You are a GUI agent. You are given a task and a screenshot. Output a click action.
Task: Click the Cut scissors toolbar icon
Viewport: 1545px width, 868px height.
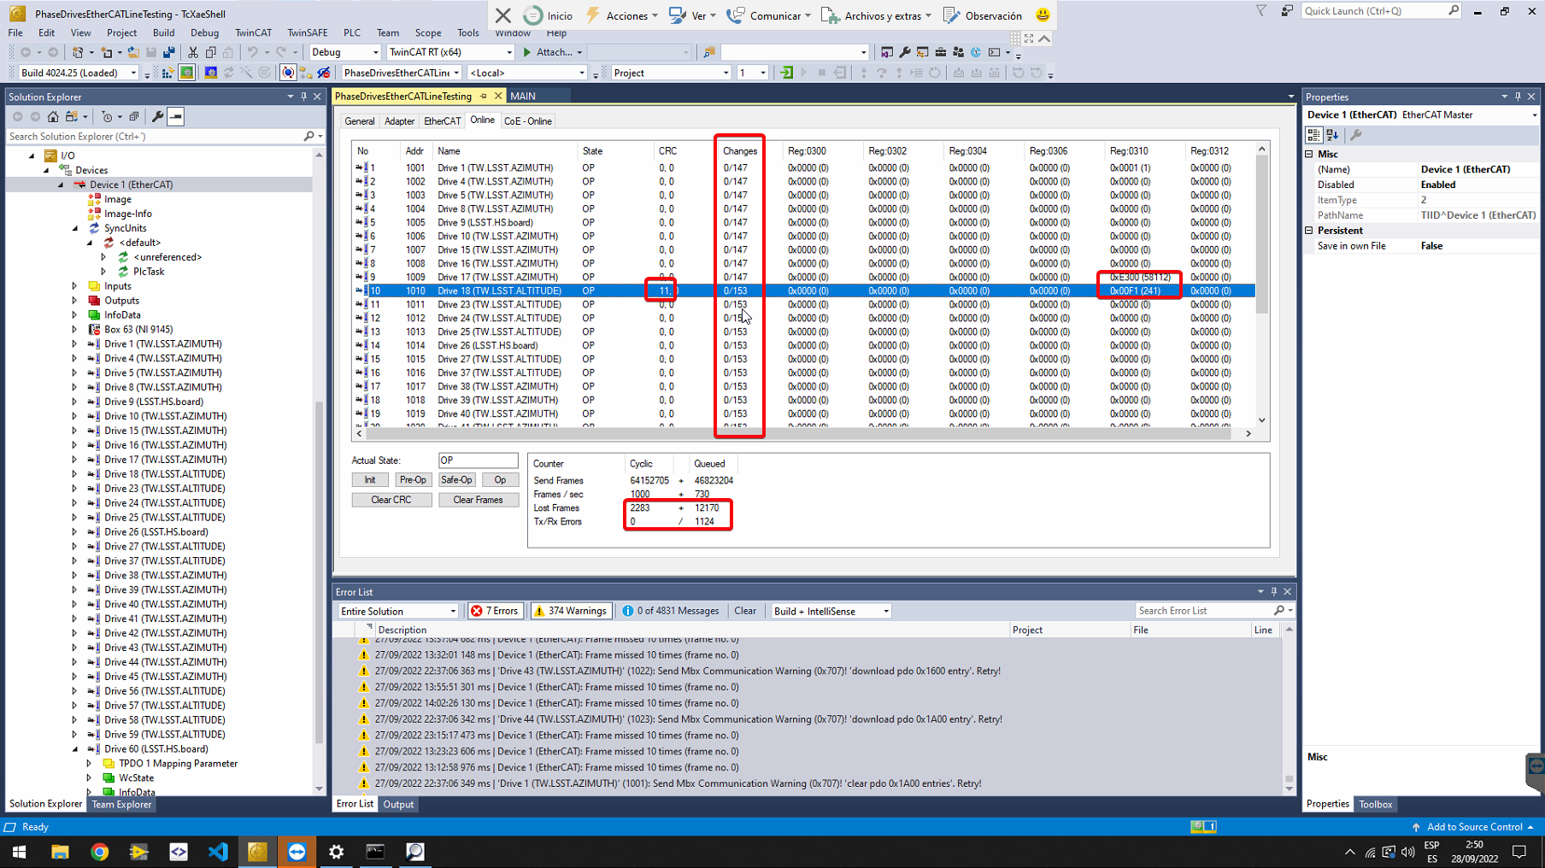pyautogui.click(x=193, y=52)
